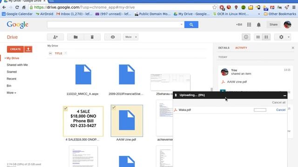Open Google Calendar bookmark

(x=17, y=14)
